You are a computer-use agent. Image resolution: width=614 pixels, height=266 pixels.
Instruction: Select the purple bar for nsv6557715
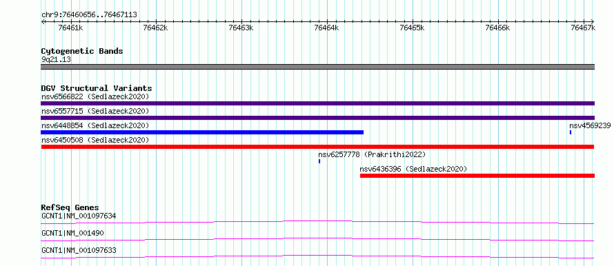click(317, 118)
